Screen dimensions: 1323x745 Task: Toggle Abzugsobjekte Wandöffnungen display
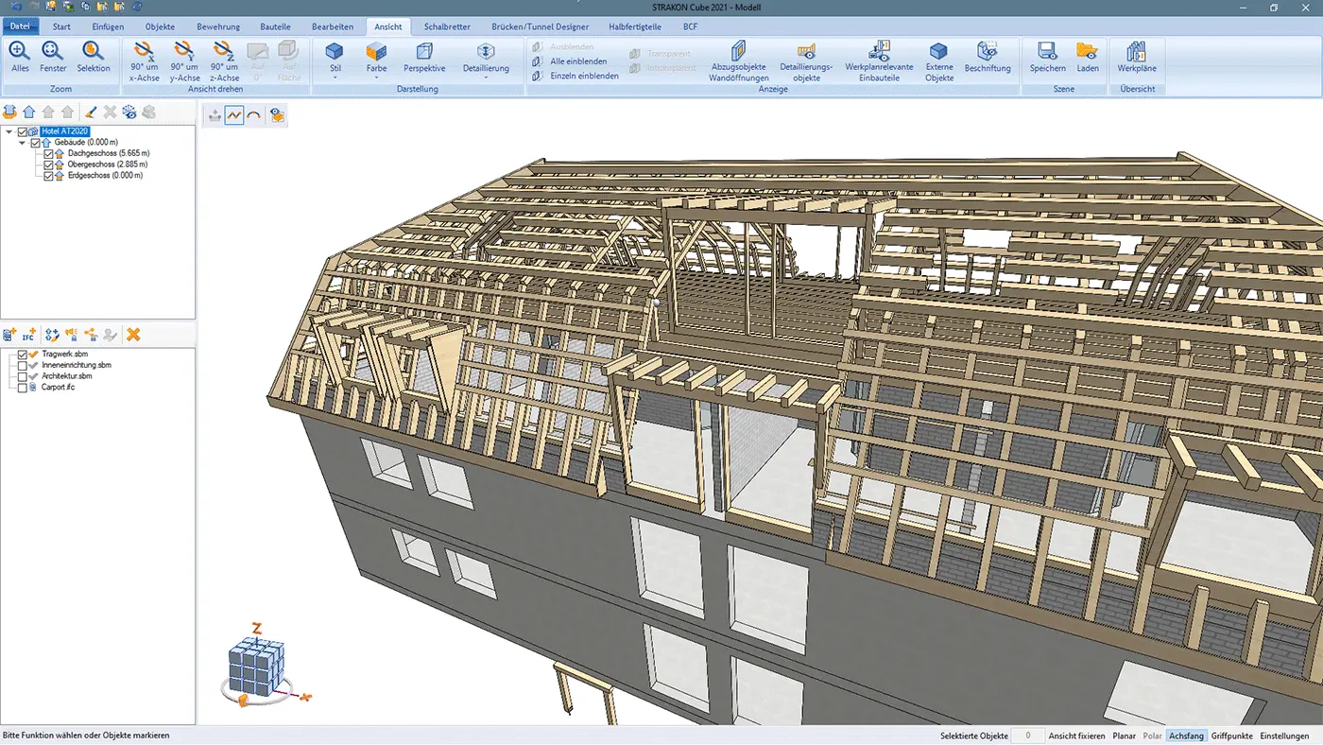[738, 54]
